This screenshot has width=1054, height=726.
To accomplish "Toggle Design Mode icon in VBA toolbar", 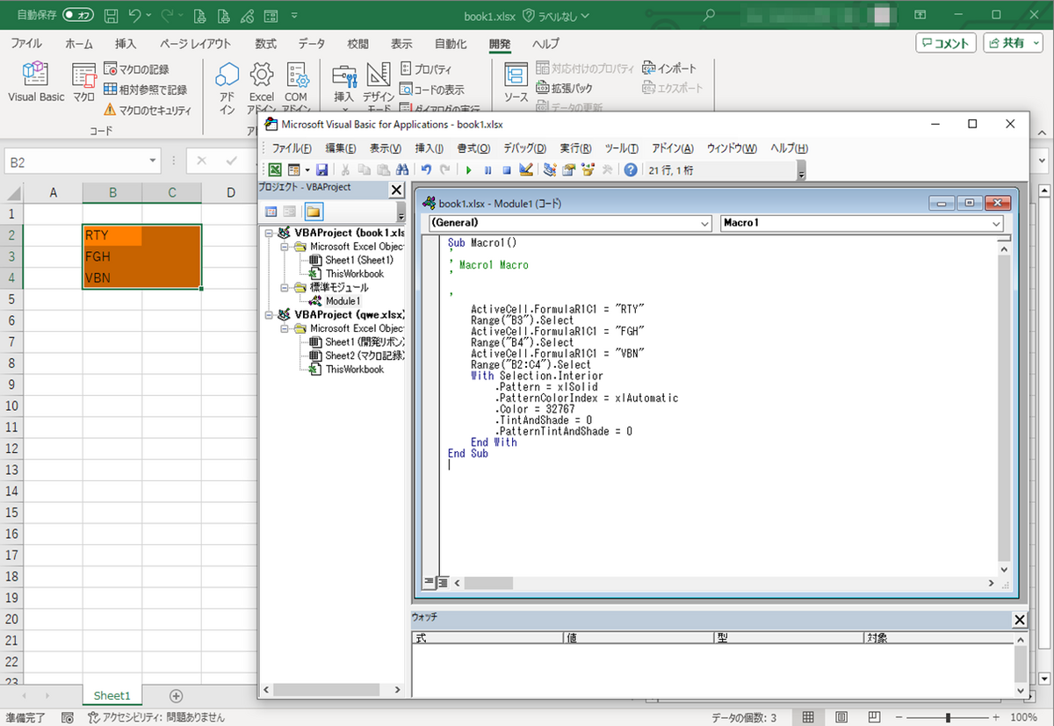I will pyautogui.click(x=526, y=169).
